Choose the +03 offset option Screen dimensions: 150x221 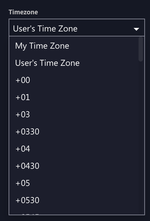click(x=74, y=114)
